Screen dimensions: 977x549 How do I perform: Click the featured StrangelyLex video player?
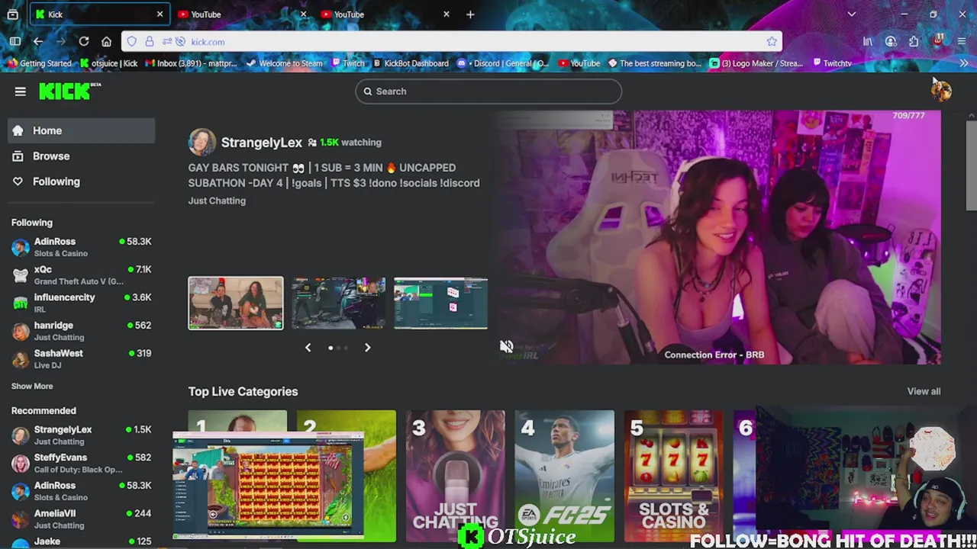pyautogui.click(x=717, y=237)
